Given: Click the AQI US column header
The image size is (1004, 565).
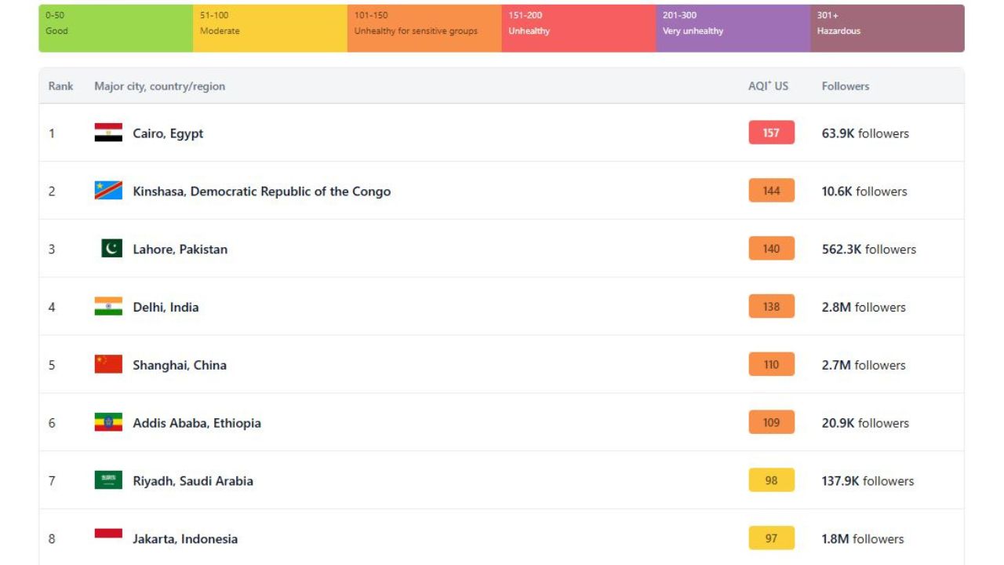Looking at the screenshot, I should click(x=768, y=86).
